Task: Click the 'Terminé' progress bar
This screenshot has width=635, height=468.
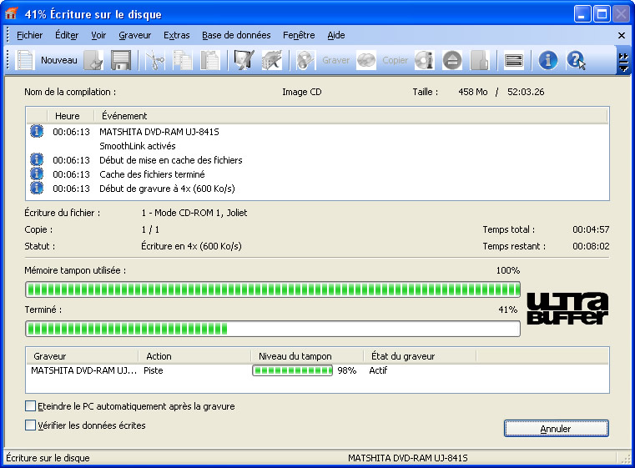Action: (x=272, y=329)
